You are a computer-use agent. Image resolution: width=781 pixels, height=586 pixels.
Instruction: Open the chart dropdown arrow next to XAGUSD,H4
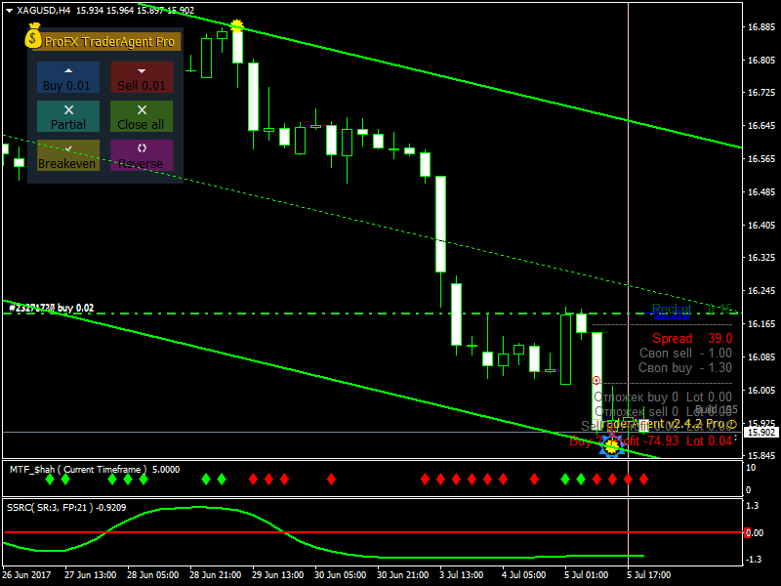[x=9, y=11]
